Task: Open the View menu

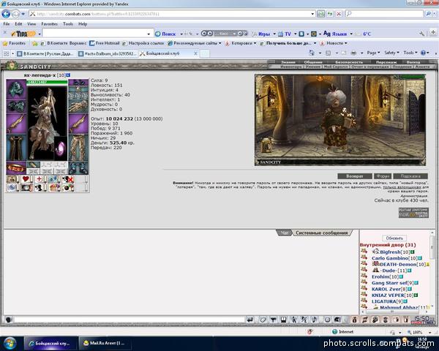Action: click(x=31, y=24)
